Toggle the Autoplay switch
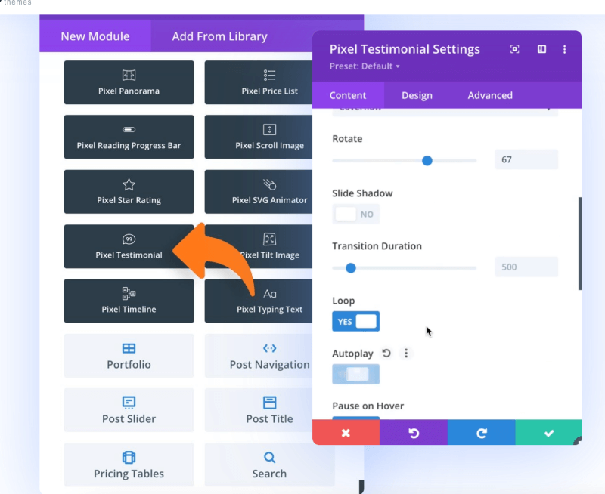Image resolution: width=605 pixels, height=494 pixels. tap(355, 374)
